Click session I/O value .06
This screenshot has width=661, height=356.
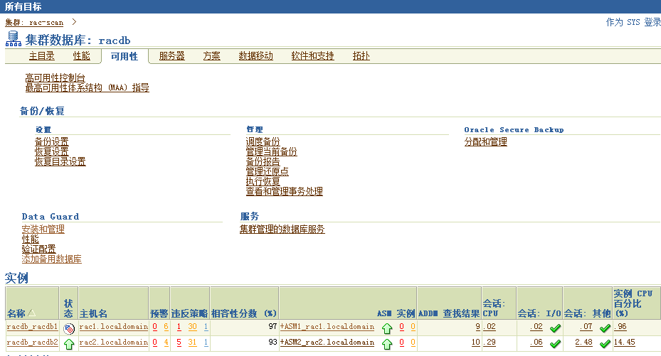point(536,342)
